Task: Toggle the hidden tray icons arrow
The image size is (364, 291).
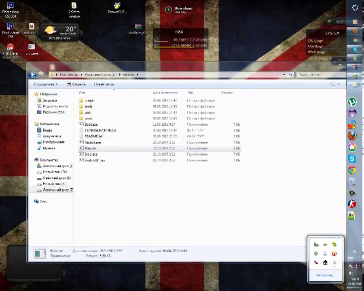Action: click(x=350, y=259)
